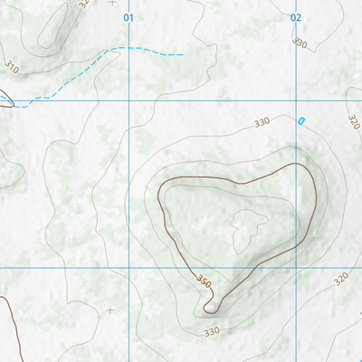Click the cross marker at the top edge

tap(112, 3)
